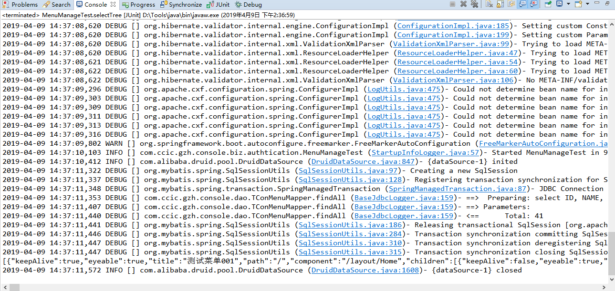Open FreeMarkerAutoConfiguration.java link

tap(543, 143)
